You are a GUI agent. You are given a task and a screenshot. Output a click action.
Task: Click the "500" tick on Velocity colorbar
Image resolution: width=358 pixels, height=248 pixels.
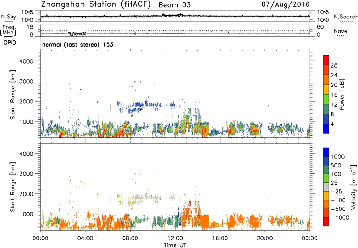(x=336, y=165)
